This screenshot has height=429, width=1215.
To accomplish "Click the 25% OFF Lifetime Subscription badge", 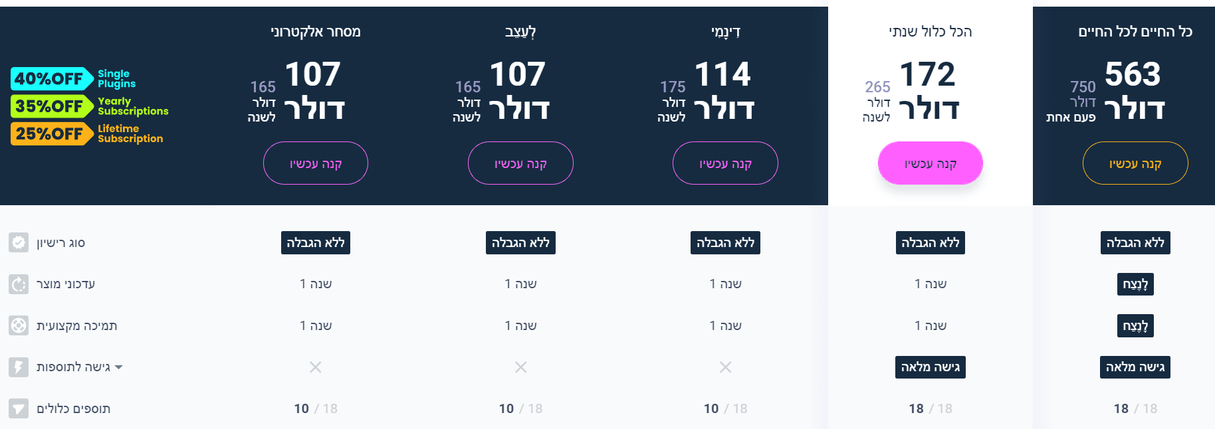I will click(52, 133).
